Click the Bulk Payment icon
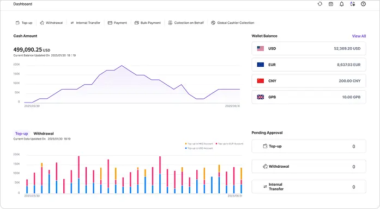The height and width of the screenshot is (209, 380). [137, 23]
